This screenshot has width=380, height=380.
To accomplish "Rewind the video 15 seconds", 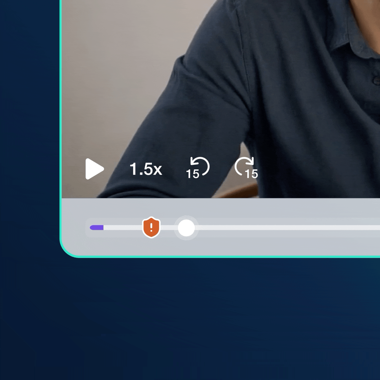I will pos(198,168).
